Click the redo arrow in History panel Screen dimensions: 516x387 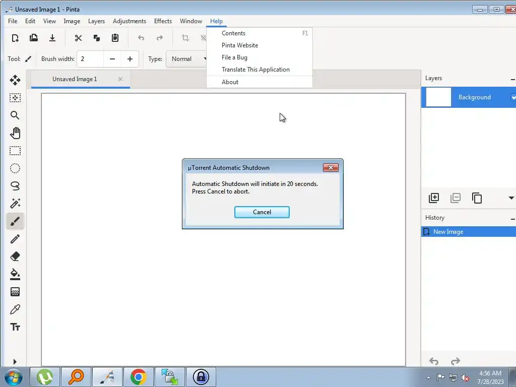tap(456, 361)
